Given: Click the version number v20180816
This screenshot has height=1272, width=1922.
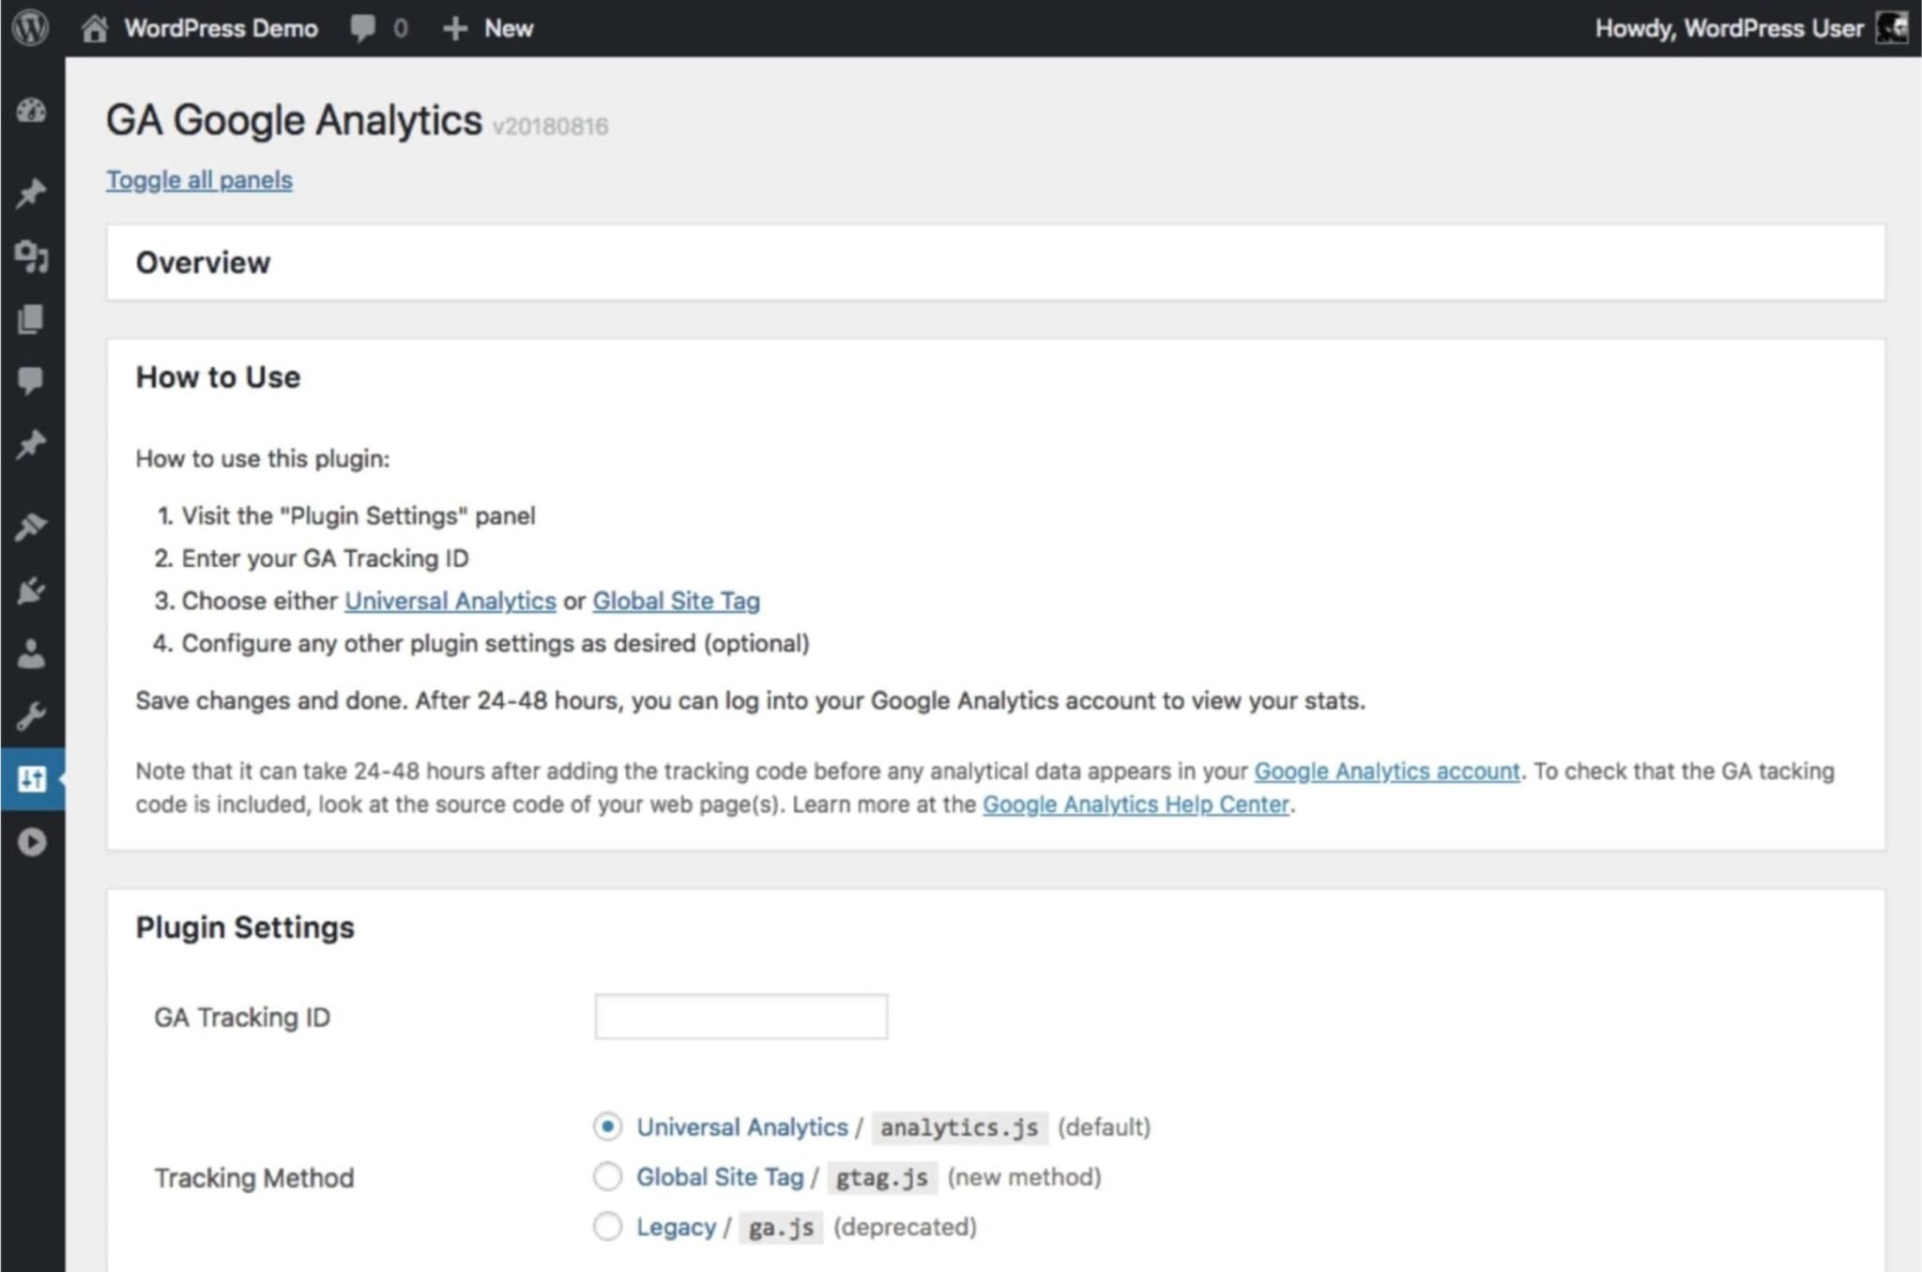Looking at the screenshot, I should point(551,126).
